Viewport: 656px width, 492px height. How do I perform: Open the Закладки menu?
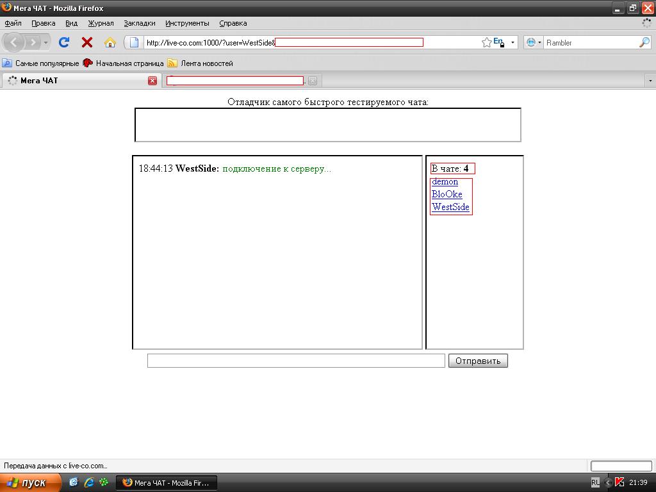tap(140, 23)
